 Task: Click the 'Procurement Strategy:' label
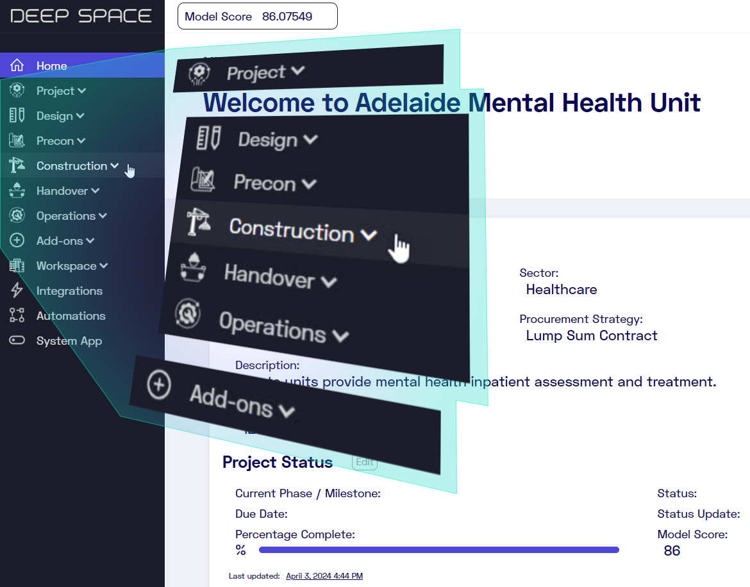pos(581,319)
